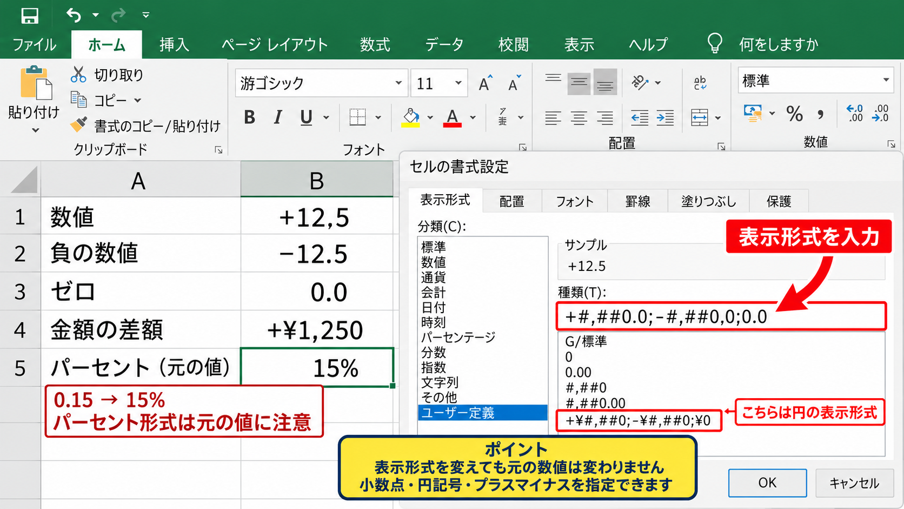Image resolution: width=904 pixels, height=509 pixels.
Task: Click the Save icon in the title bar
Action: [x=30, y=16]
